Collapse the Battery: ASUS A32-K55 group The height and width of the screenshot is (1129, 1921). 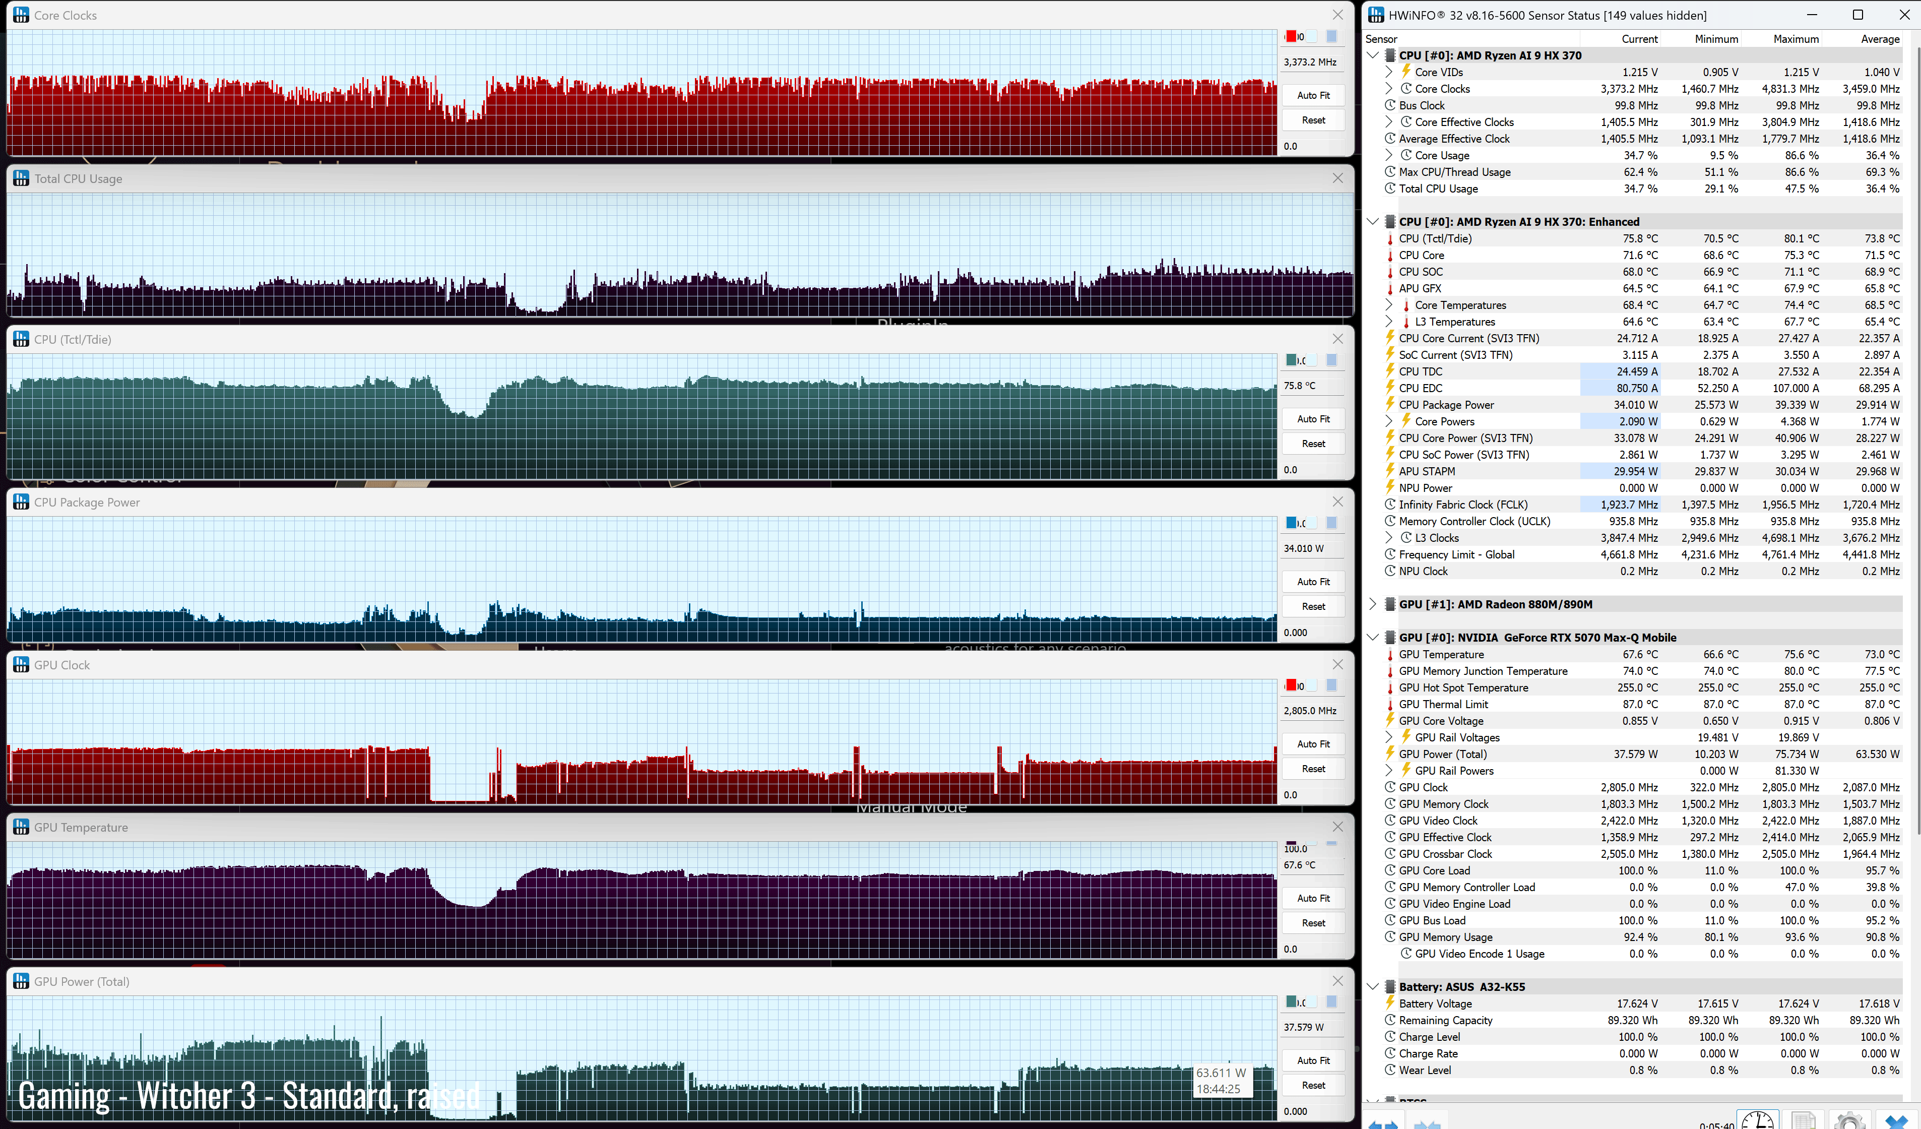point(1373,986)
